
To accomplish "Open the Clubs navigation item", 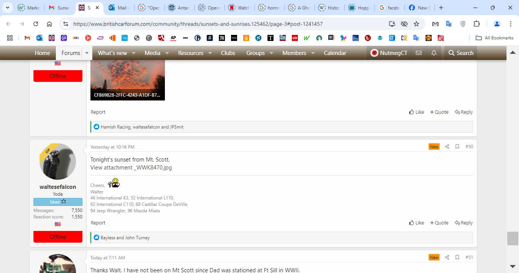I will (x=228, y=53).
